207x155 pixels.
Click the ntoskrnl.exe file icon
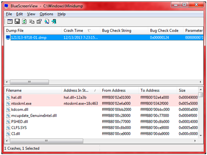coord(8,104)
